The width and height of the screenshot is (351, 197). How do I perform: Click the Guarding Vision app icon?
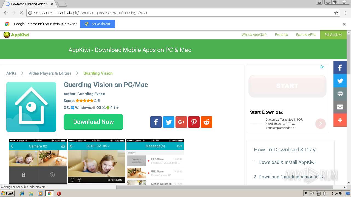click(x=31, y=107)
